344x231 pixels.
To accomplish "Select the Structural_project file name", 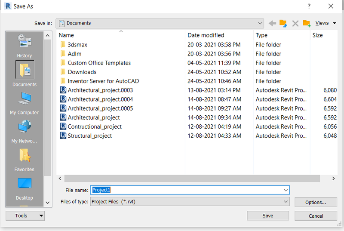I will (90, 136).
